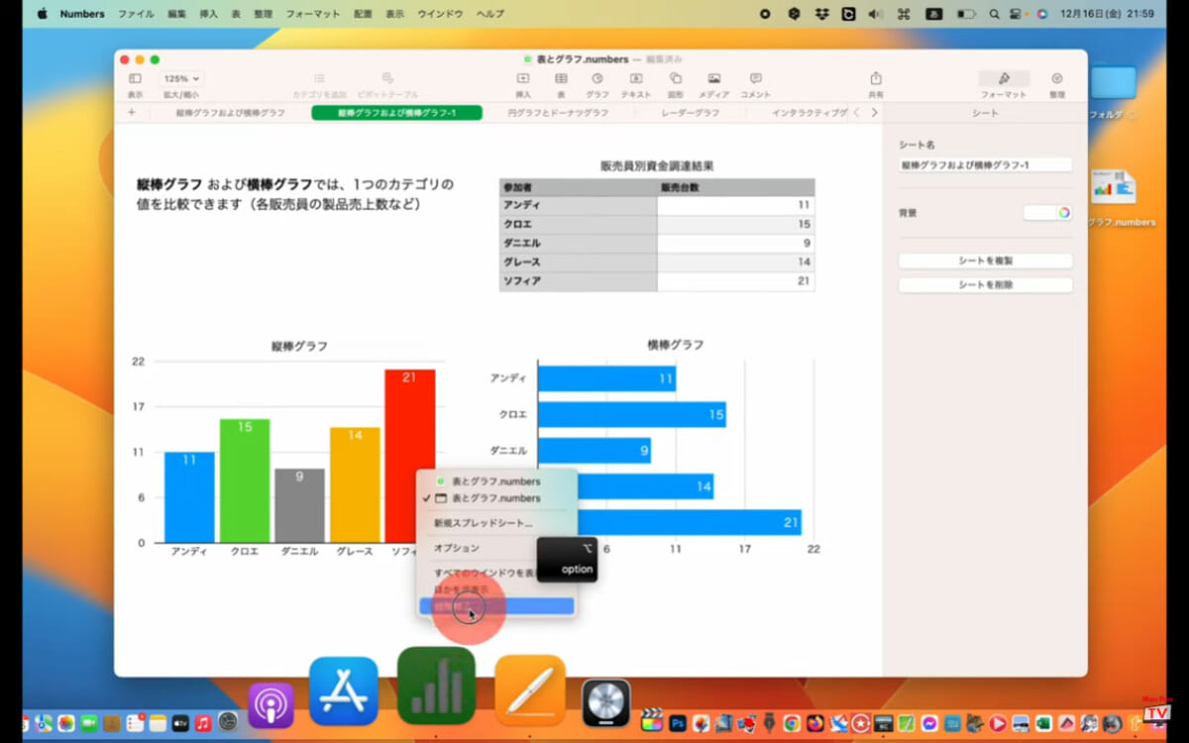This screenshot has width=1189, height=743.
Task: Open the ファイル (File) menu
Action: (x=136, y=14)
